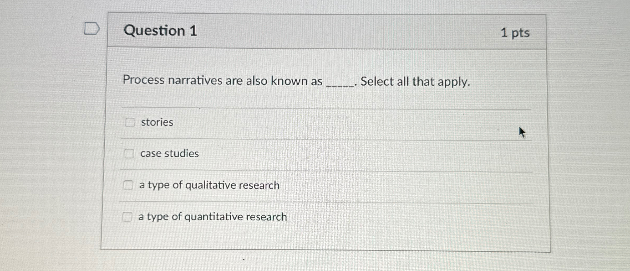Enable 'a type of qualitative research' checkbox
Screen dimensions: 630x271
tap(129, 185)
